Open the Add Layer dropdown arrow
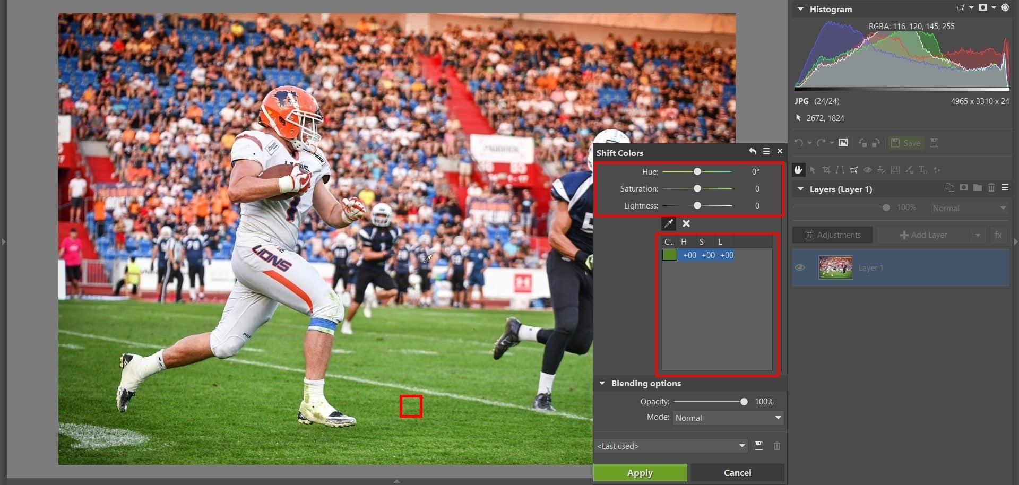The height and width of the screenshot is (485, 1019). [x=978, y=235]
